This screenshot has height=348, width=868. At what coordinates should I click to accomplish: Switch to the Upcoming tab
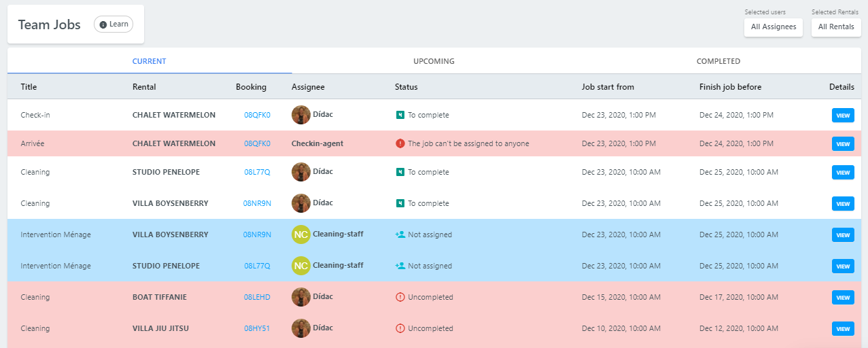(x=434, y=61)
